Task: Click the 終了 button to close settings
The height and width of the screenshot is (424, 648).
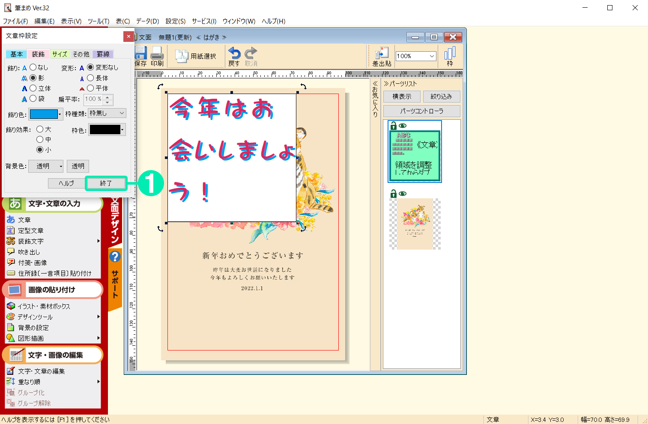Action: click(x=105, y=183)
